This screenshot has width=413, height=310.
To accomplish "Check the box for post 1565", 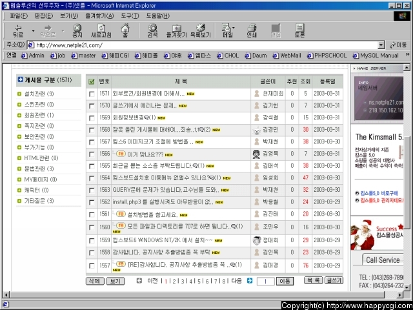I will [92, 167].
